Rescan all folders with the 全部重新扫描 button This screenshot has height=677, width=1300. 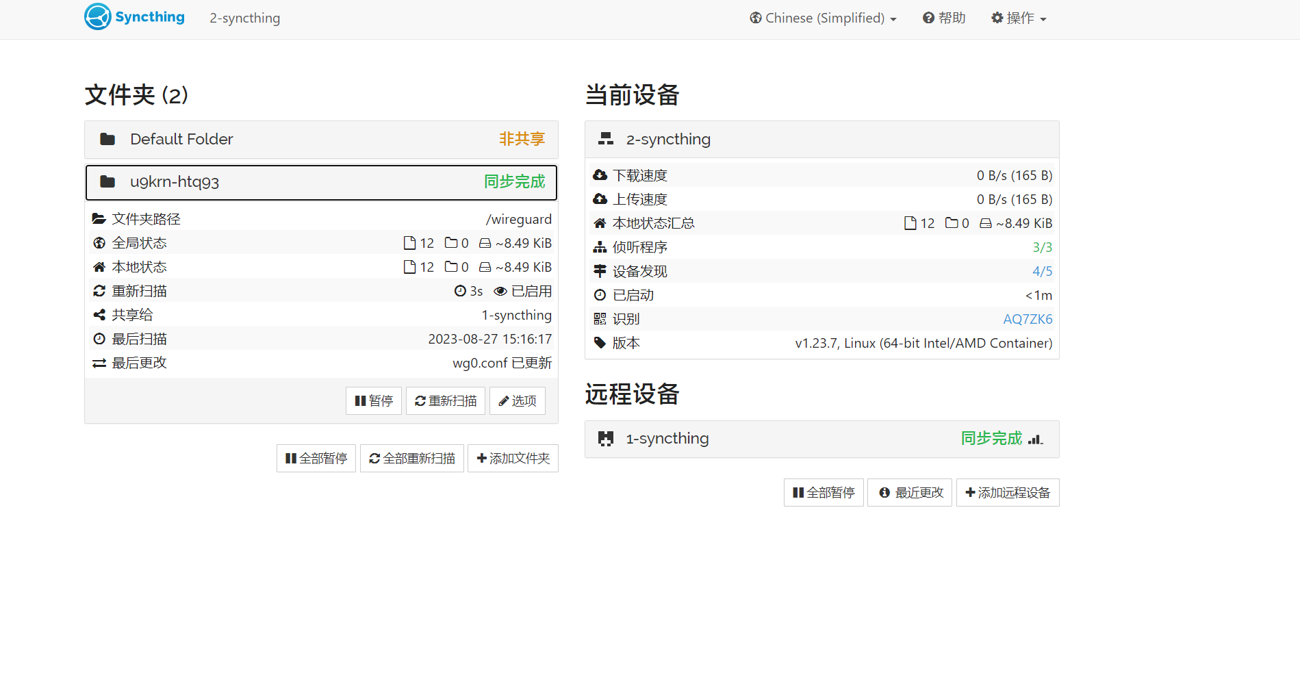[x=412, y=458]
